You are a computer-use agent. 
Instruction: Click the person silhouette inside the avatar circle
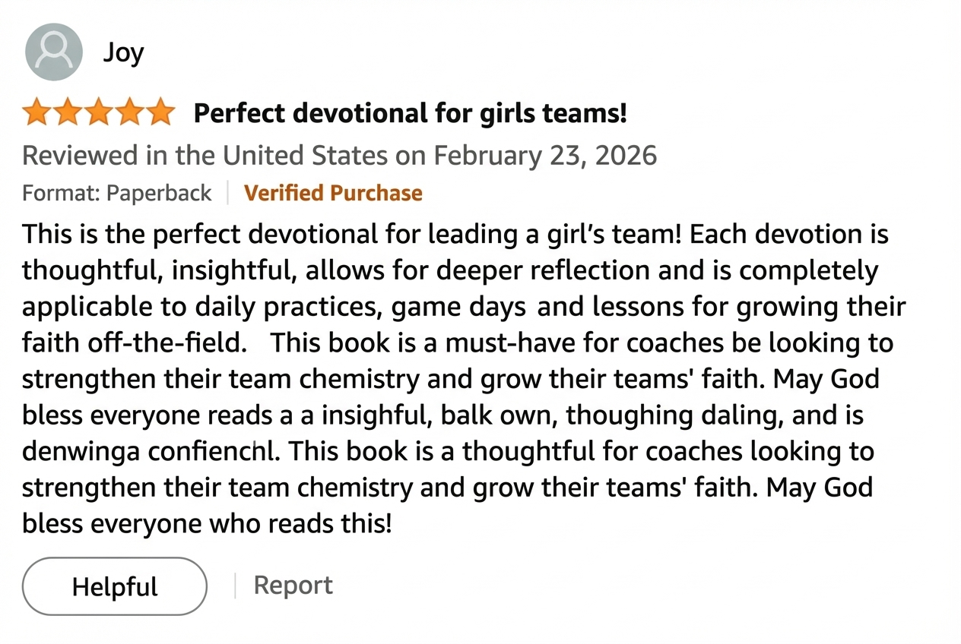53,51
